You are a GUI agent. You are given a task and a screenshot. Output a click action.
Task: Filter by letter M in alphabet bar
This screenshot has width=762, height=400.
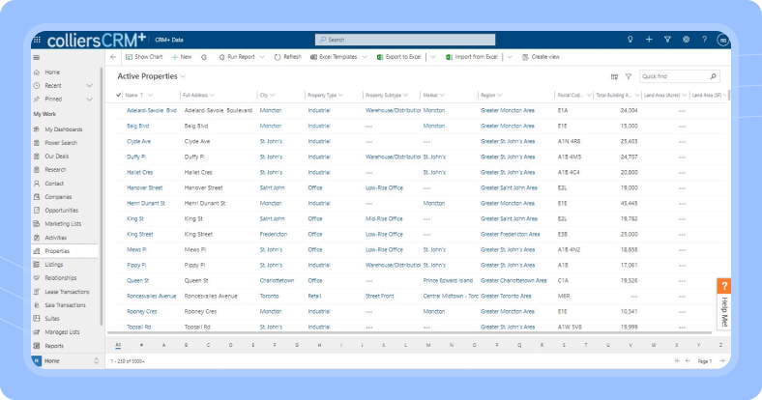428,345
